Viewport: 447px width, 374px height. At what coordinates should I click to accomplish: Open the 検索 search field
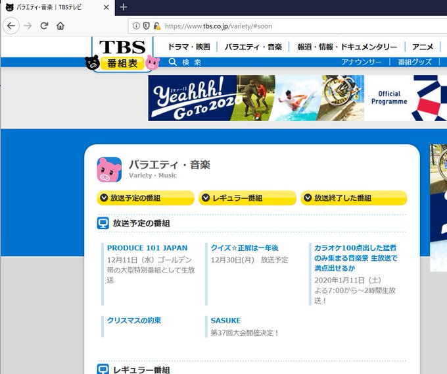click(x=192, y=63)
